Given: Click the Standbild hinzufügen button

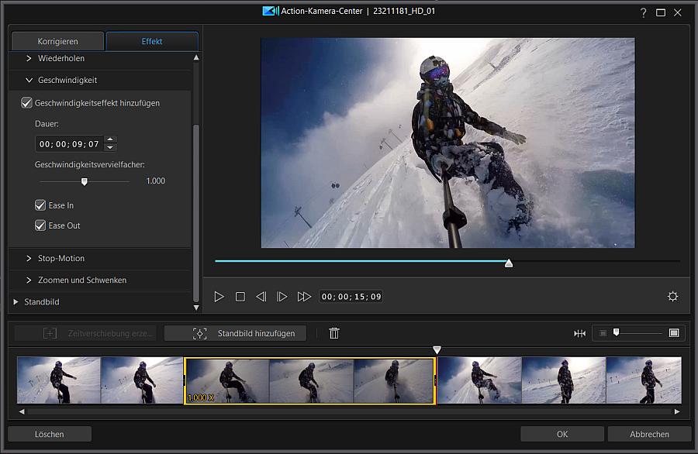Looking at the screenshot, I should click(x=236, y=333).
